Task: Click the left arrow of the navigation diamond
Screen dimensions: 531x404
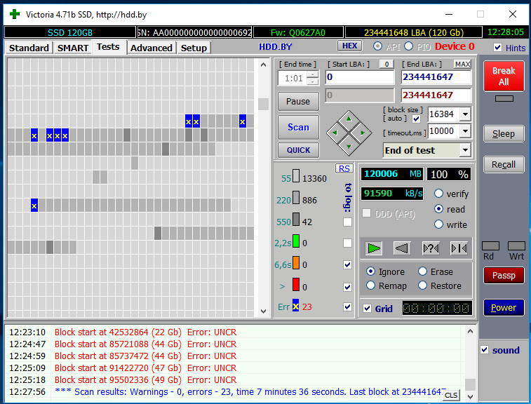Action: pyautogui.click(x=335, y=133)
